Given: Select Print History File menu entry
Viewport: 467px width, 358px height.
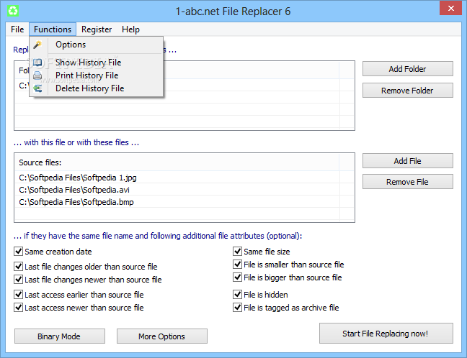Looking at the screenshot, I should [x=96, y=75].
